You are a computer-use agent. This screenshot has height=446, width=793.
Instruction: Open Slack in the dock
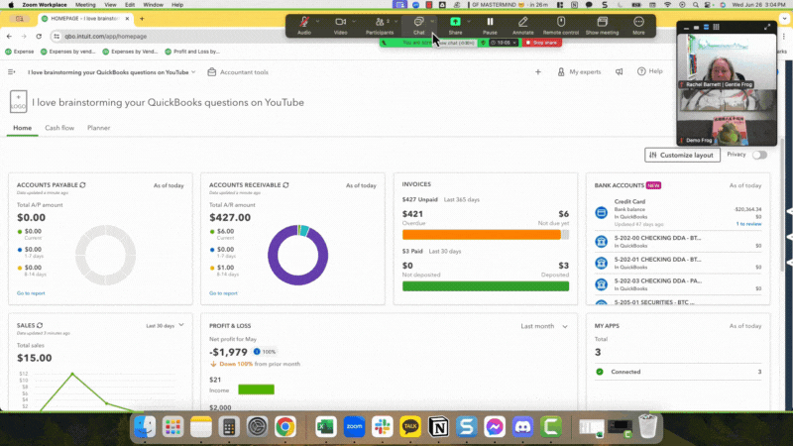(382, 427)
